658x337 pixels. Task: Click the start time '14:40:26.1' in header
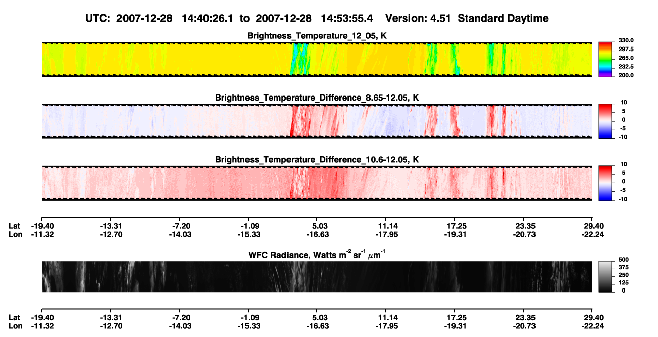[207, 19]
